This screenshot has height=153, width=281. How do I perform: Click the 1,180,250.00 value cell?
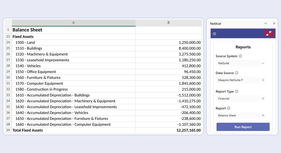point(169,60)
